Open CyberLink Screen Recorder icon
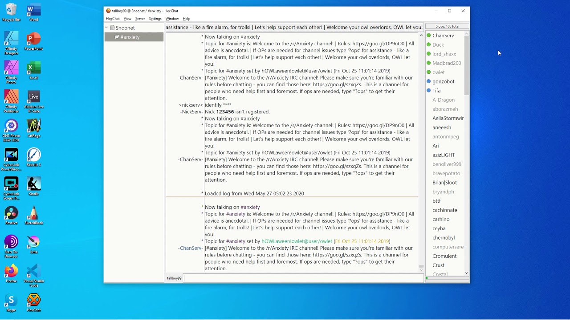 pyautogui.click(x=11, y=188)
